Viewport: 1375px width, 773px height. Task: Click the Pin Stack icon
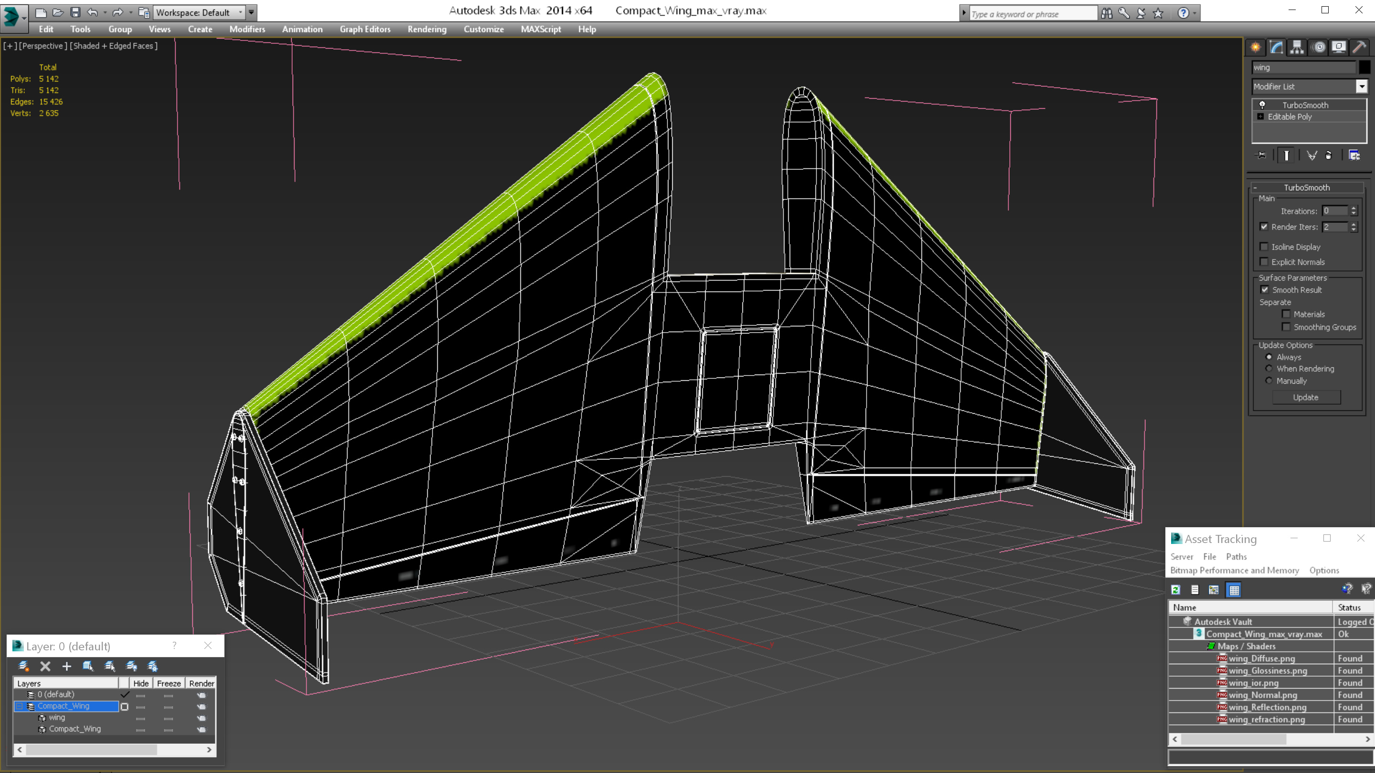coord(1261,155)
